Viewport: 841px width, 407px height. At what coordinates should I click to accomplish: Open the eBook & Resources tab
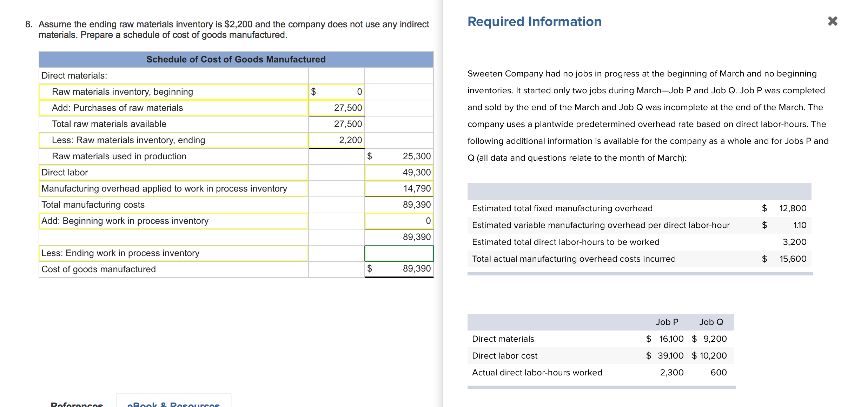[173, 403]
